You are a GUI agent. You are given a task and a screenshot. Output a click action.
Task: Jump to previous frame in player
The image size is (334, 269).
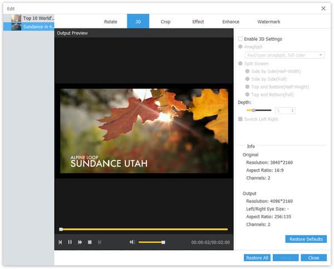tap(60, 242)
